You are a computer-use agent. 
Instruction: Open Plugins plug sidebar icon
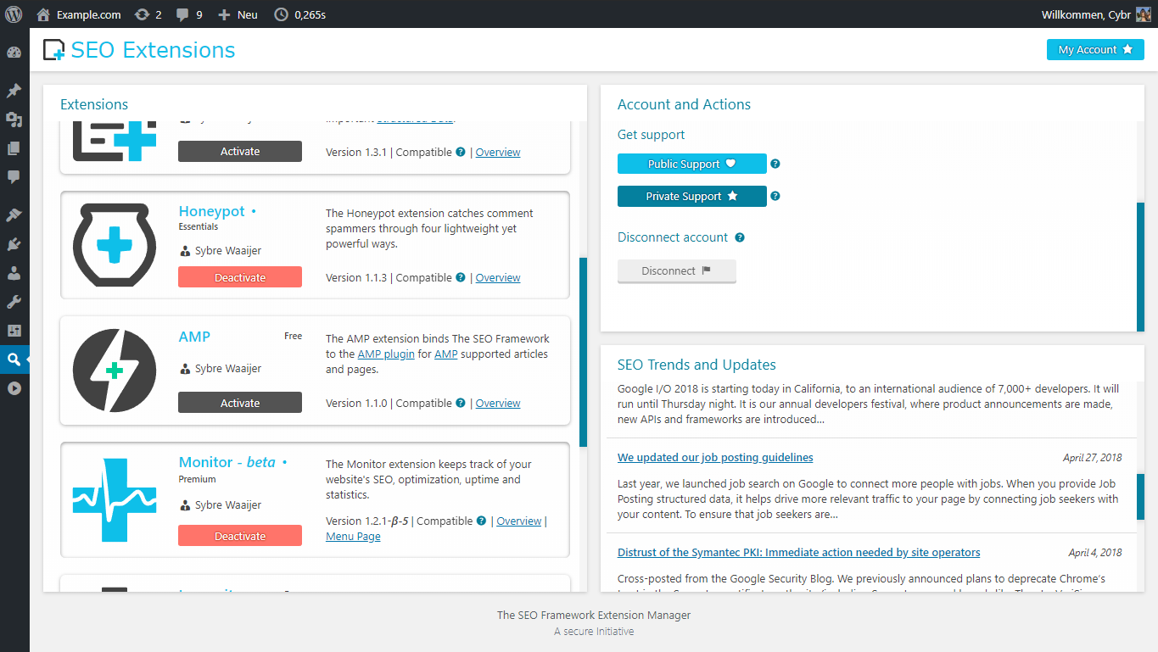point(14,244)
